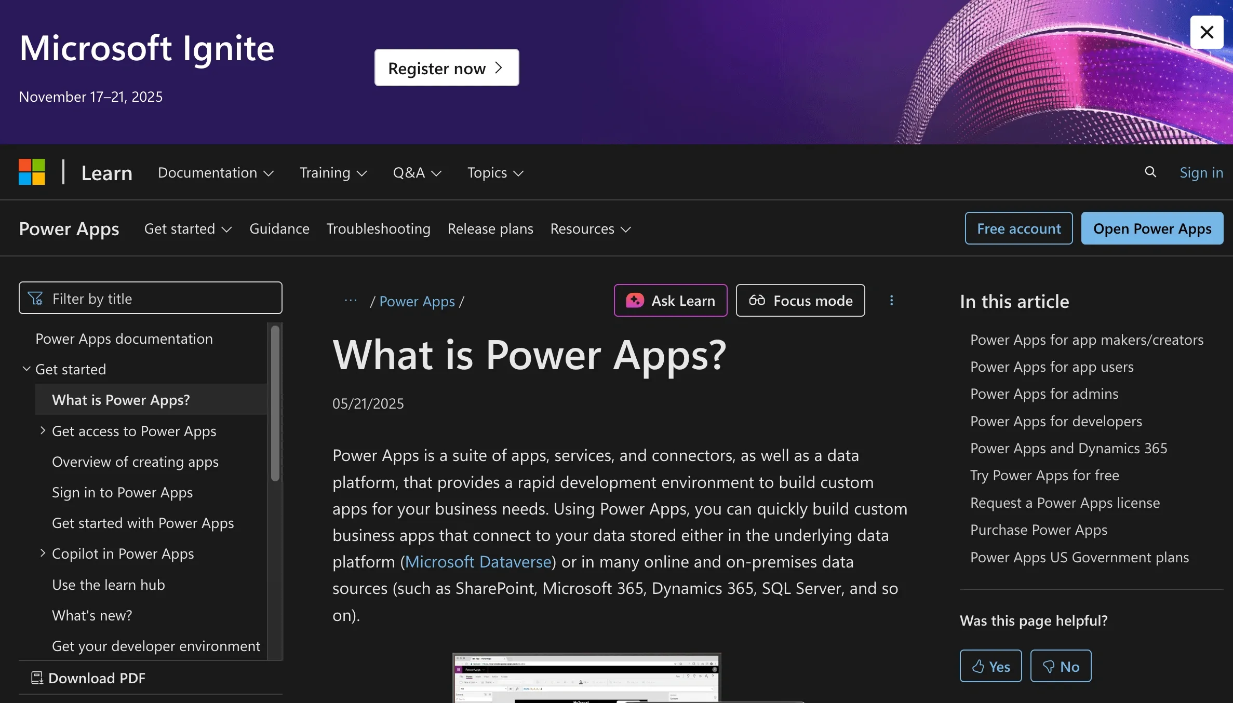This screenshot has width=1233, height=703.
Task: Enable Focus mode with the eyeglasses icon
Action: point(756,300)
